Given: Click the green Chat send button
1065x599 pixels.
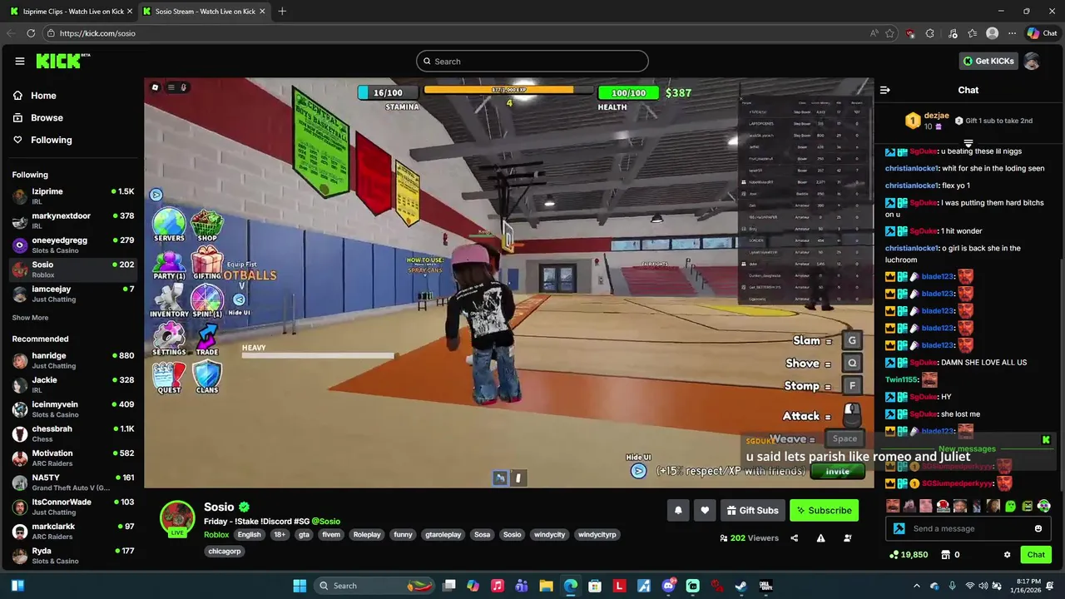Looking at the screenshot, I should tap(1036, 555).
